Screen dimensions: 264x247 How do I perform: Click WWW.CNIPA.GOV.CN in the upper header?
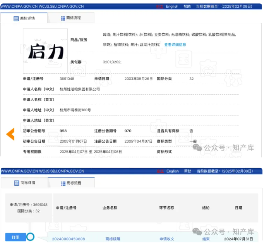19,7
